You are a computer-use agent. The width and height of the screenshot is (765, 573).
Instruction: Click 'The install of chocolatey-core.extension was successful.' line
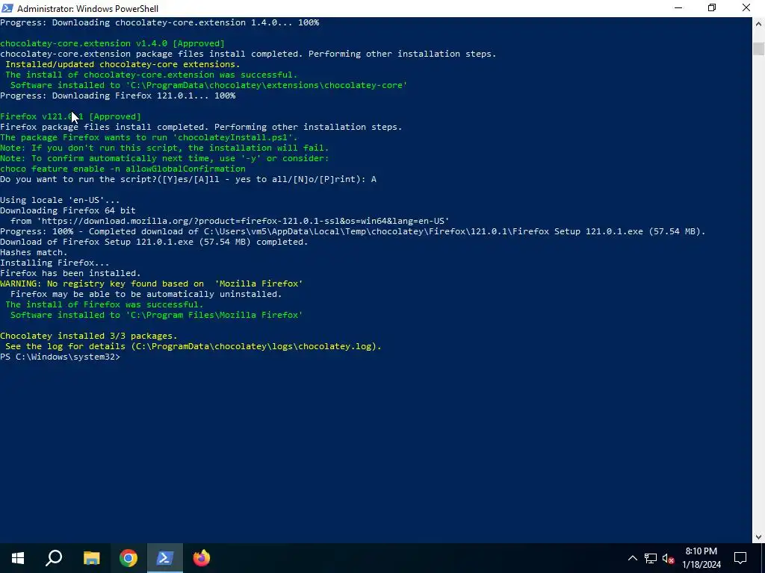coord(151,75)
